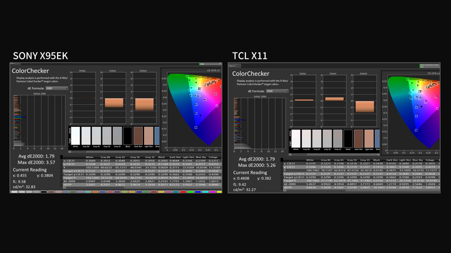Click the data table horizontal scrollbar in TCL window
Image resolution: width=451 pixels, height=253 pixels.
pyautogui.click(x=361, y=191)
